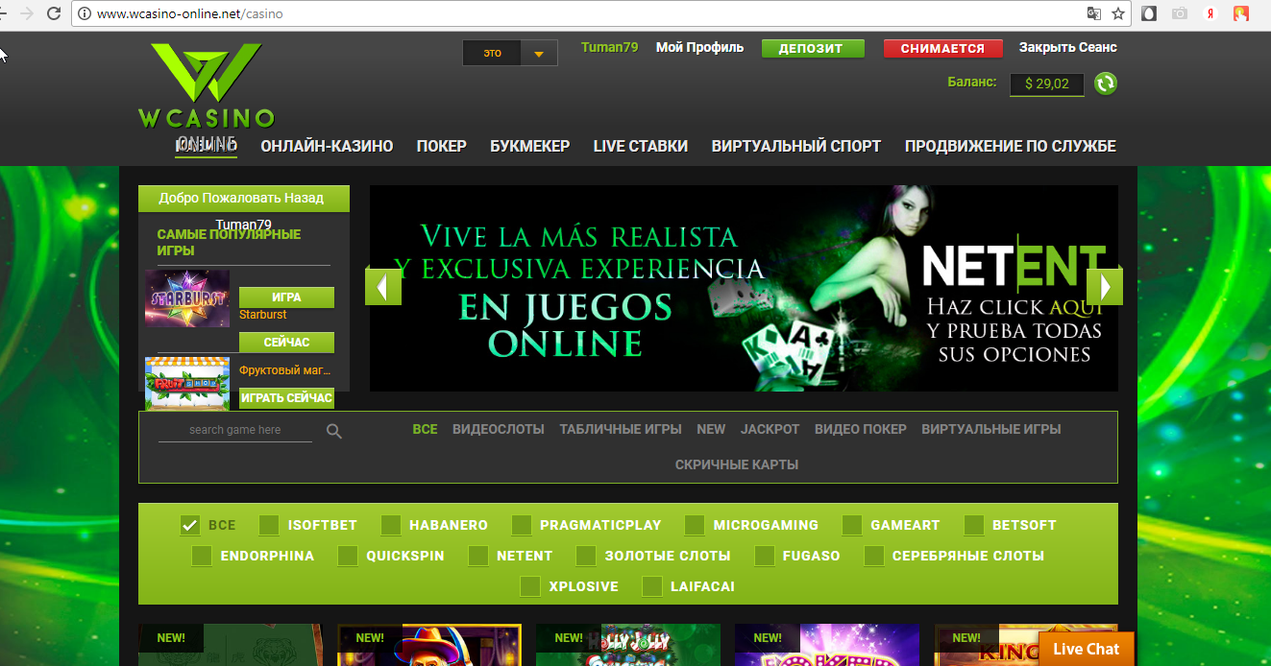
Task: Enable the LAIFACAI provider filter
Action: (x=652, y=586)
